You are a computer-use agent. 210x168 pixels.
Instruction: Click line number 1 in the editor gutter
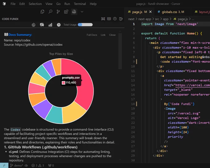(134, 24)
